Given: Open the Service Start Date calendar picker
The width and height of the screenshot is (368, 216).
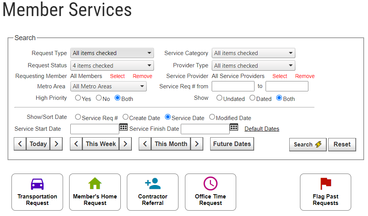Looking at the screenshot, I should pyautogui.click(x=123, y=128).
